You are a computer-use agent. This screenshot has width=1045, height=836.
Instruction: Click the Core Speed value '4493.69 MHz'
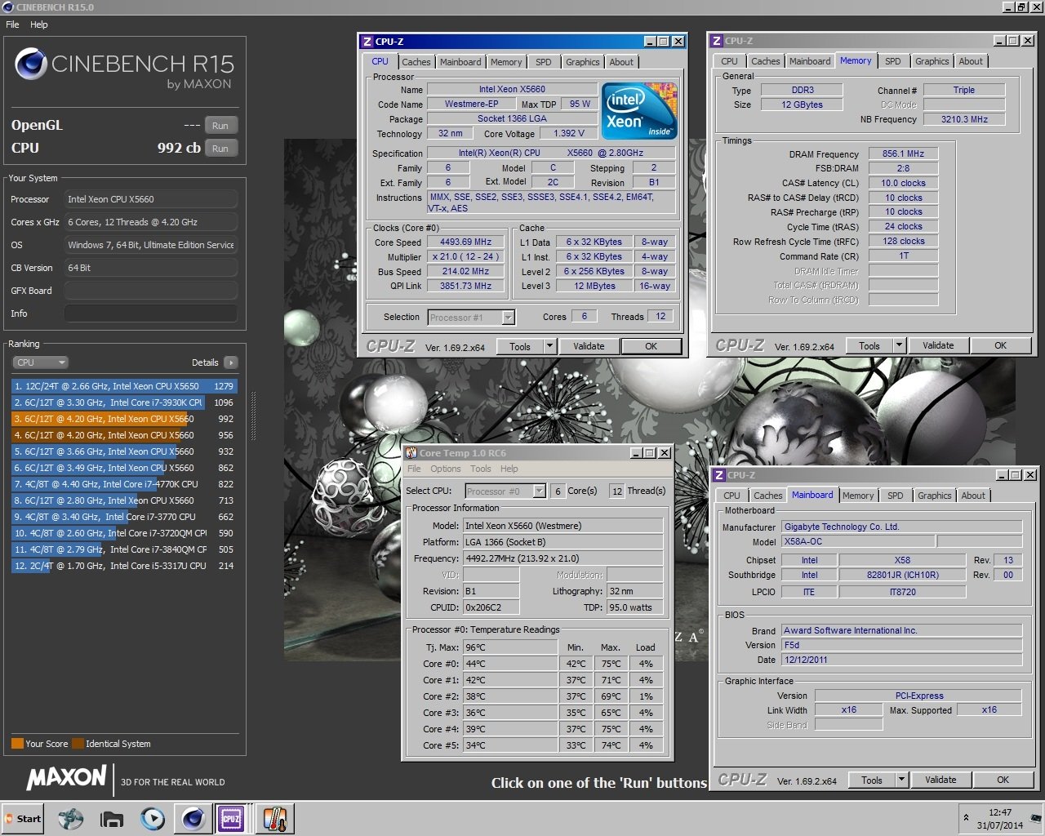coord(466,242)
